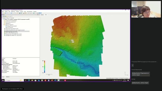162x91 pixels.
Task: Show hidden tray icons via the chevron
Action: coord(113,80)
